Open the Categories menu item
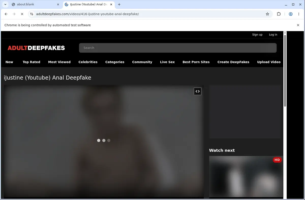The image size is (305, 200). click(x=115, y=62)
